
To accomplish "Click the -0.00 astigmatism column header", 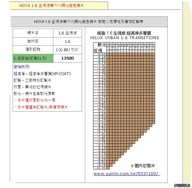I will (x=108, y=48).
